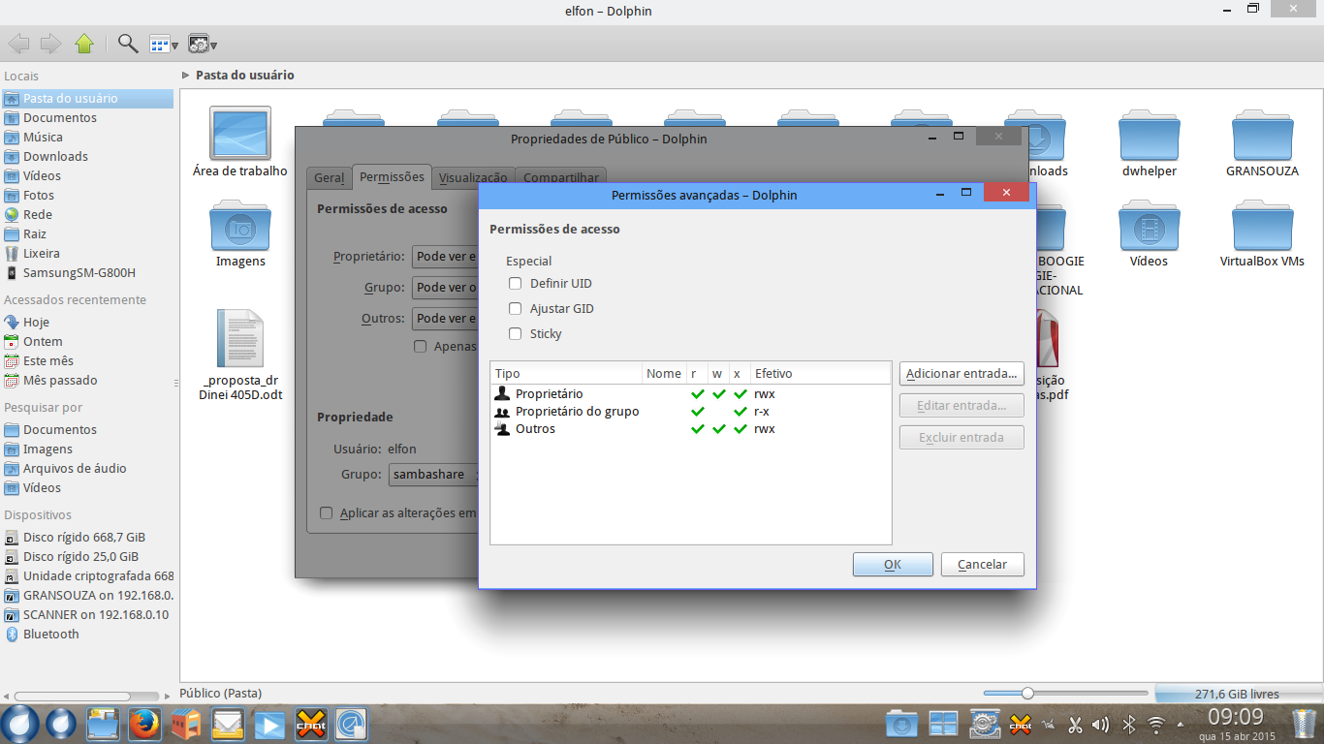The height and width of the screenshot is (744, 1324).
Task: Confirm advanced permissions with OK
Action: [893, 565]
